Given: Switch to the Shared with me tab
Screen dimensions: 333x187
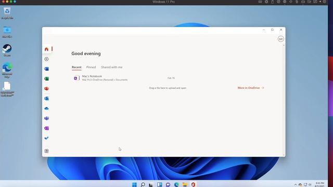Looking at the screenshot, I should coord(112,67).
